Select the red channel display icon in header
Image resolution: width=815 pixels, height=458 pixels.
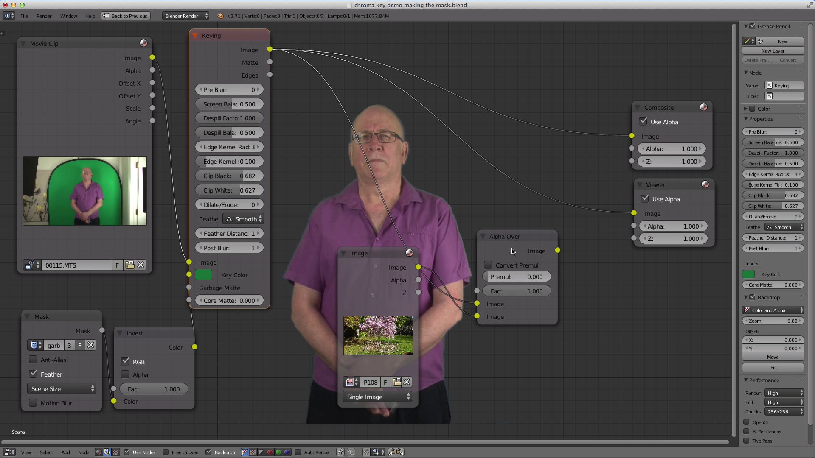(270, 452)
